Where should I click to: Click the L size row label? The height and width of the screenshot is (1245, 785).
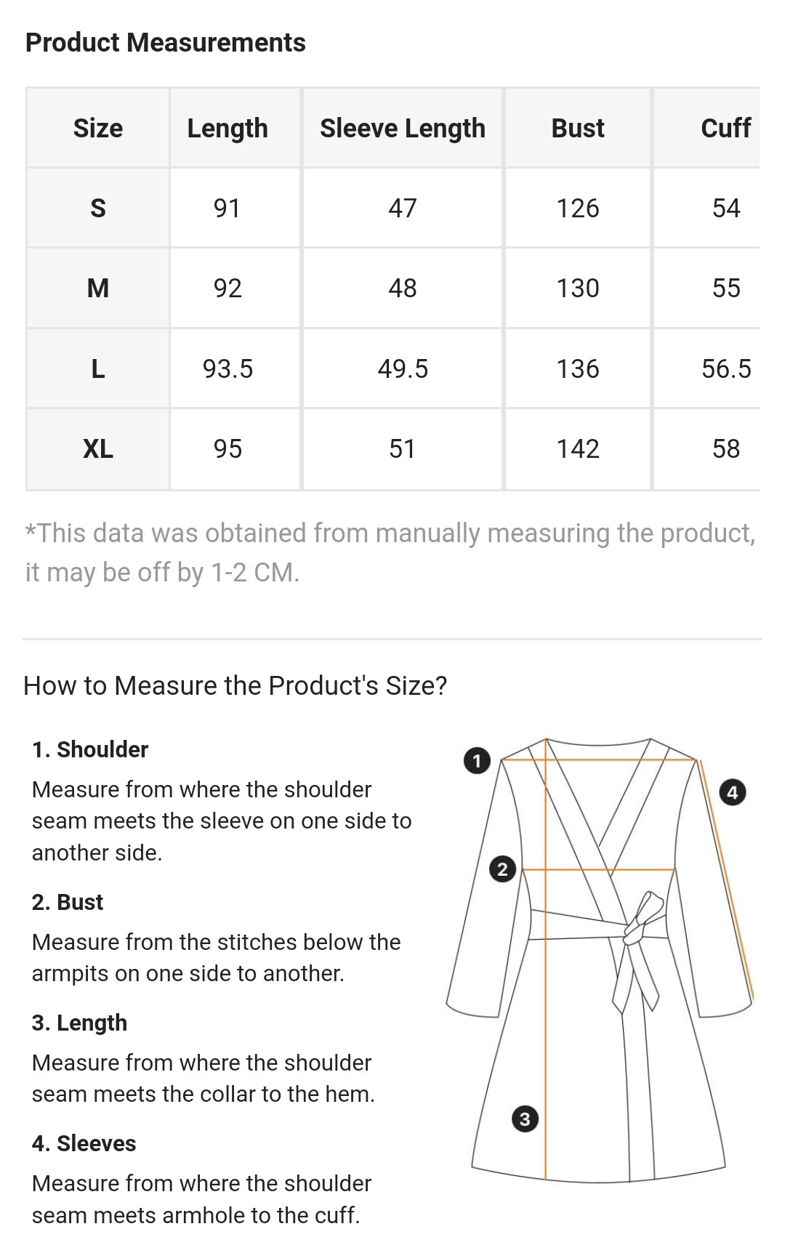[x=98, y=368]
